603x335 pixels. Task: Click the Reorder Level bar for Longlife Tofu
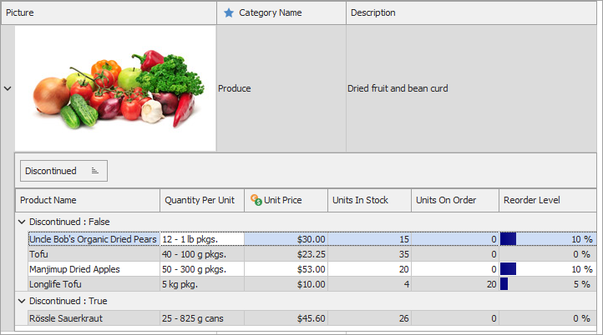coord(504,284)
